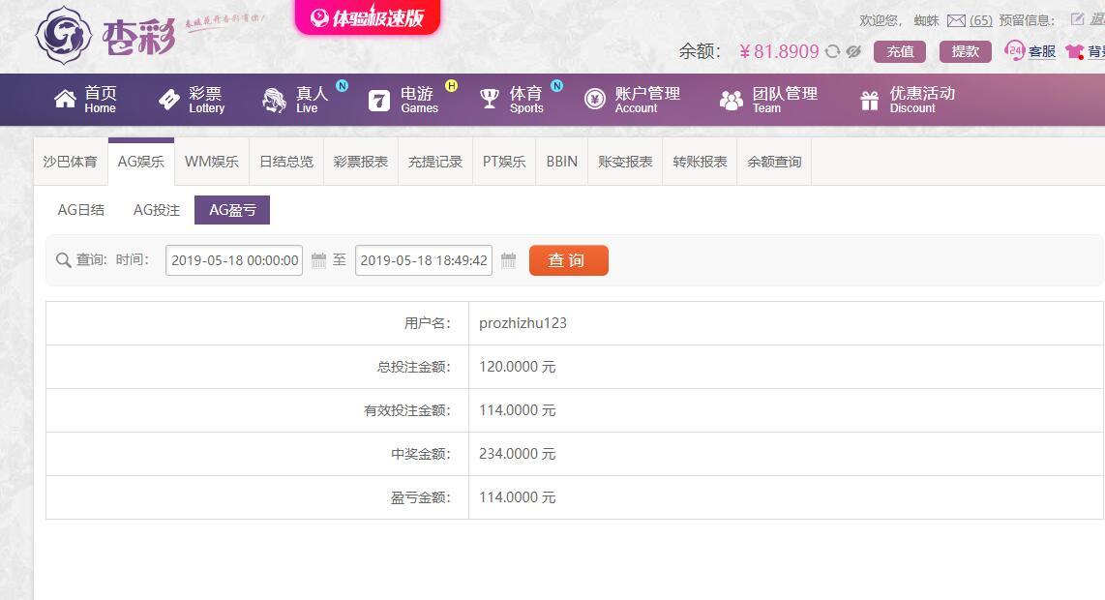The image size is (1105, 600).
Task: Click the customer service 24h icon
Action: coord(1014,50)
